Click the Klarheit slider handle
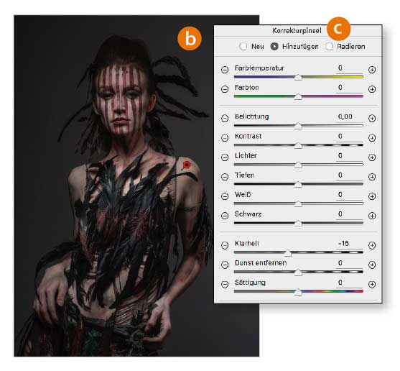The image size is (400, 371). click(x=288, y=253)
